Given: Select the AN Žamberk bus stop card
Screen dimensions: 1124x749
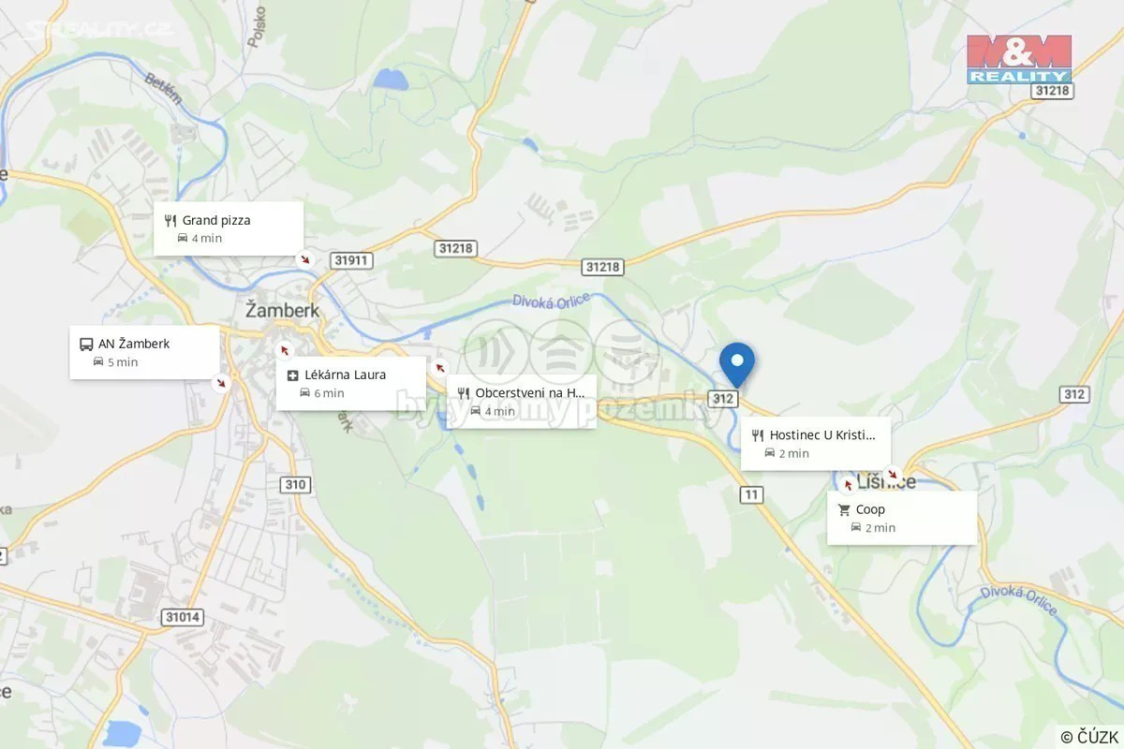Looking at the screenshot, I should click(x=144, y=352).
